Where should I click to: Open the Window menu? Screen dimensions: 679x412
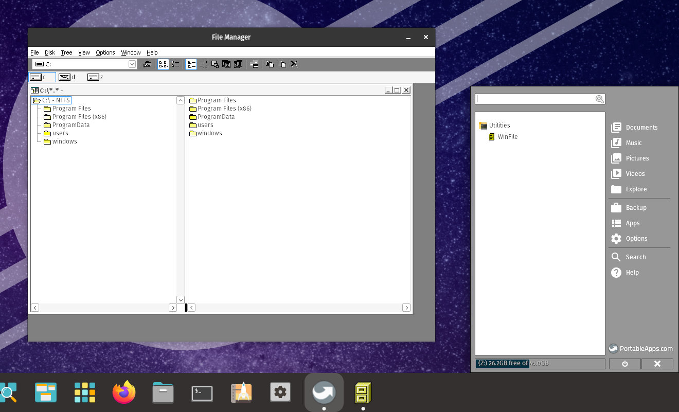[x=131, y=52]
